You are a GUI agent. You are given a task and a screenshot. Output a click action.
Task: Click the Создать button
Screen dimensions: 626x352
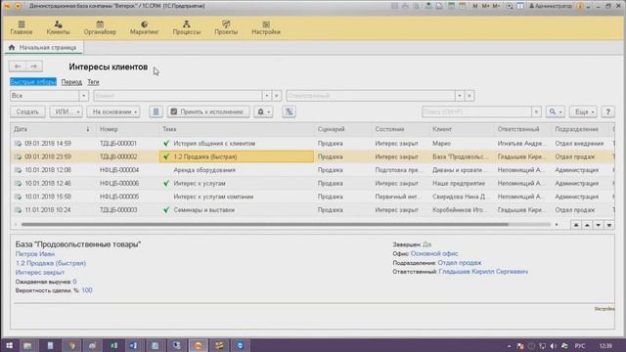pos(27,111)
